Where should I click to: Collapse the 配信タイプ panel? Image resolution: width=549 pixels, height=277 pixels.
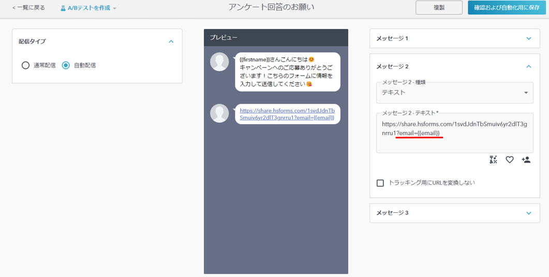click(171, 41)
